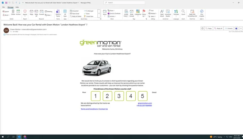Run the Done quick step
The width and height of the screenshot is (243, 139).
87,14
